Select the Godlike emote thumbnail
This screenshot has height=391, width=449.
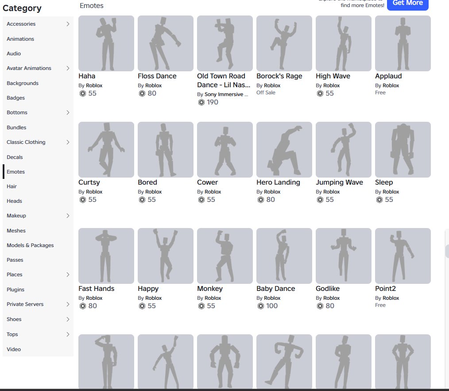click(343, 256)
